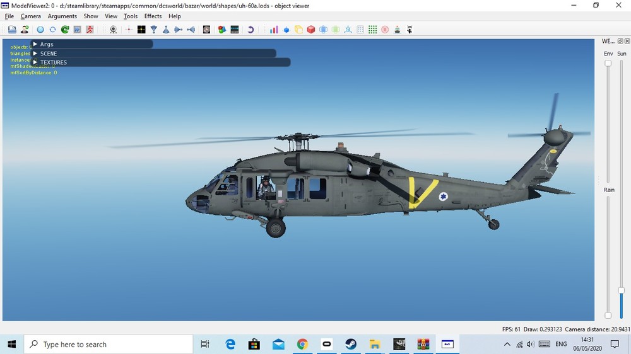Screen dimensions: 631x354
Task: Click the bar chart statistics icon
Action: click(274, 30)
